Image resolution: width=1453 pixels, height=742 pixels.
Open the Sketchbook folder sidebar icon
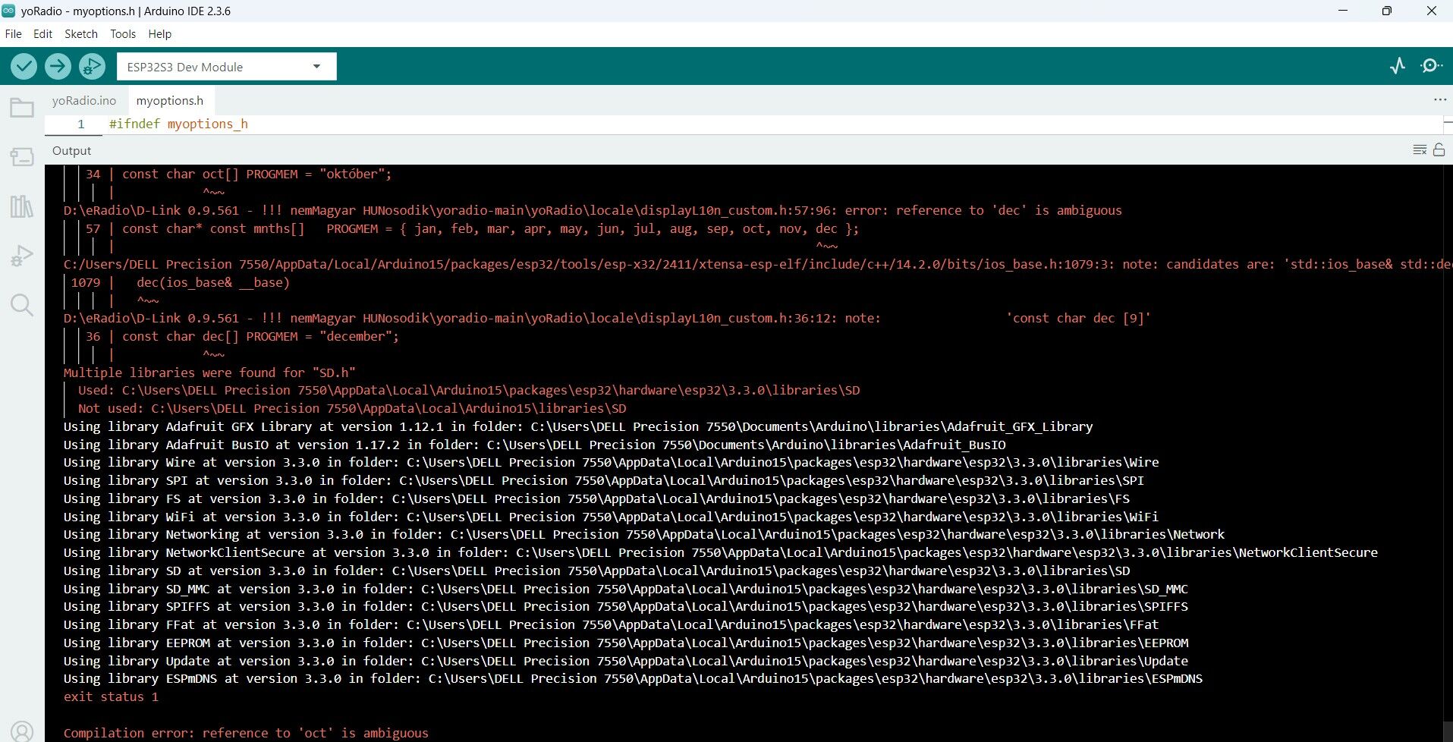(x=22, y=108)
